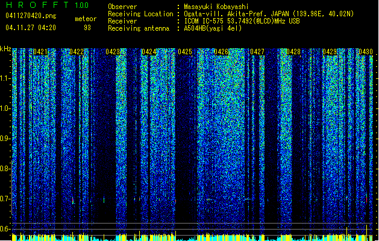Click the HROFFT 1.0.0 title text

pyautogui.click(x=47, y=5)
